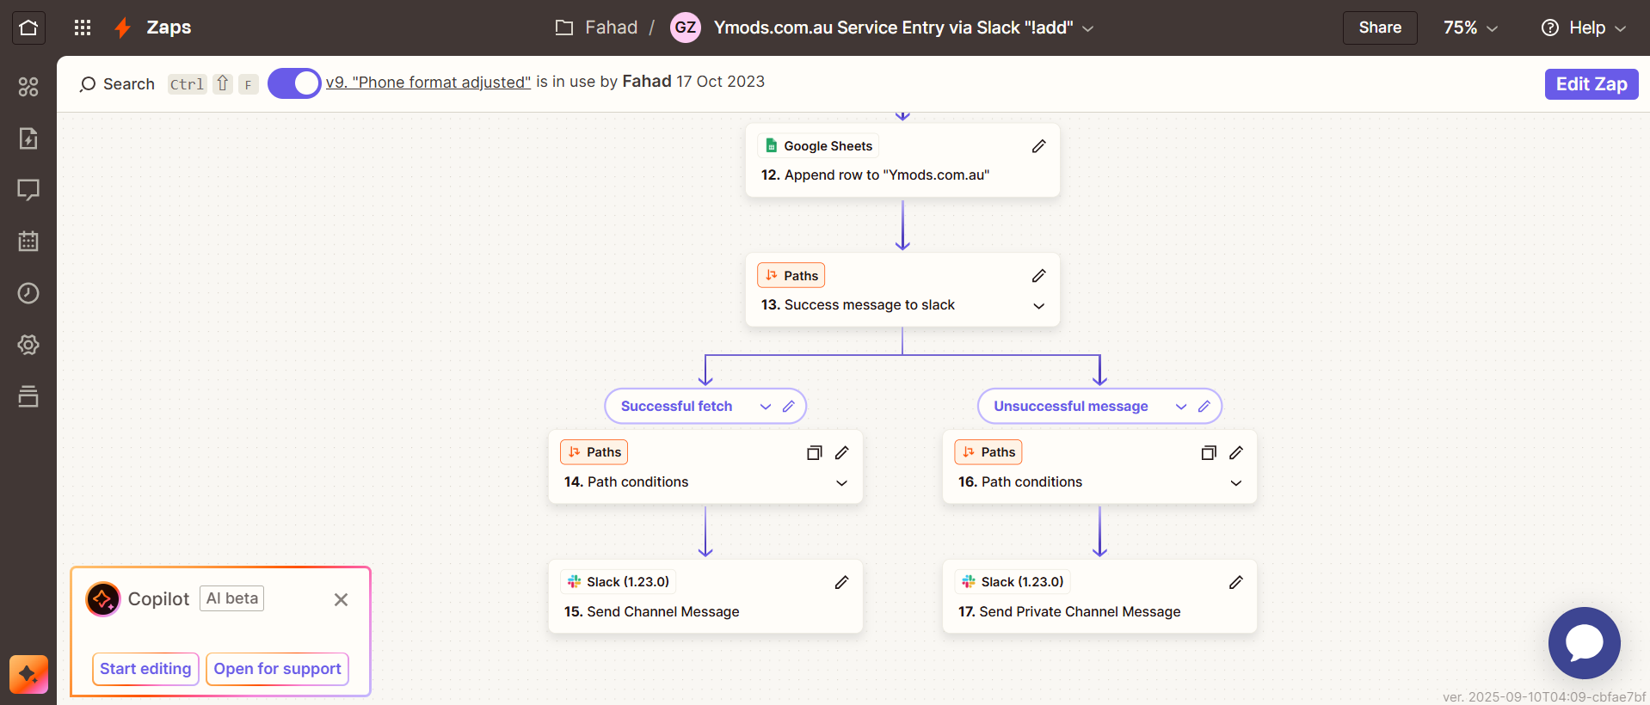Open the 75% zoom dropdown
The width and height of the screenshot is (1650, 705).
pos(1470,28)
